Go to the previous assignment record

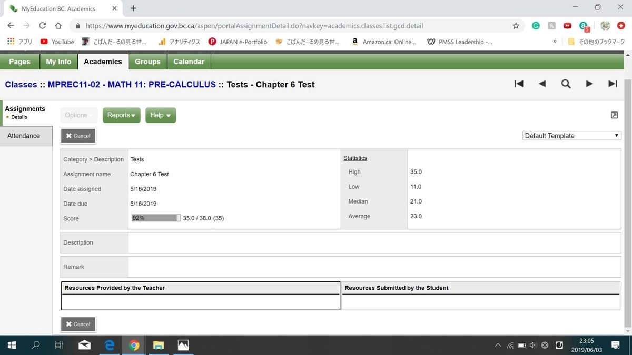click(542, 84)
